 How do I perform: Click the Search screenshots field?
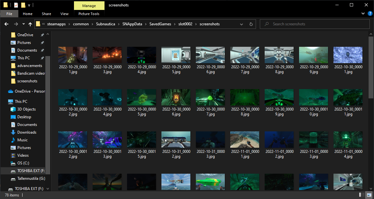[x=315, y=24]
